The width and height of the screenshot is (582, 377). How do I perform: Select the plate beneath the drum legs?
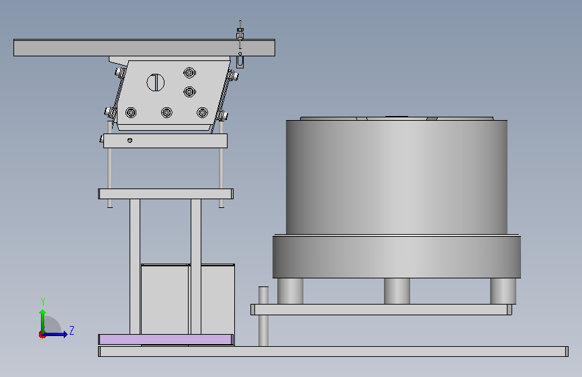pyautogui.click(x=381, y=309)
